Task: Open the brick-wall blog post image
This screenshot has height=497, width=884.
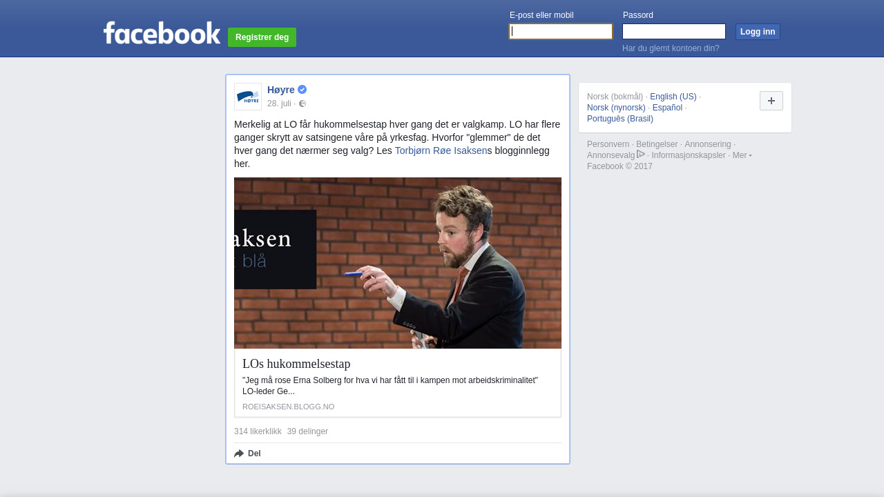Action: pyautogui.click(x=398, y=263)
